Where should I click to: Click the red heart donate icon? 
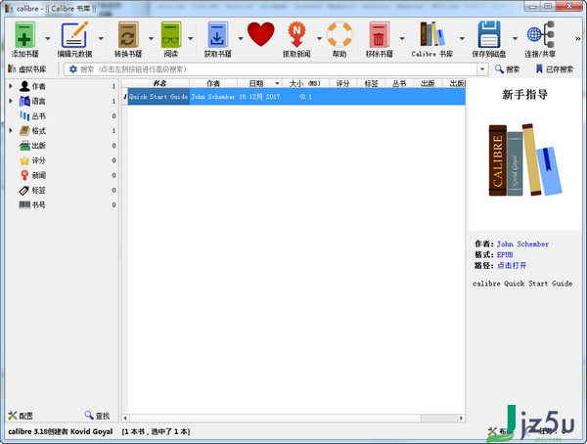click(261, 34)
